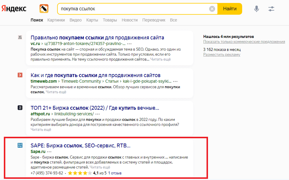Switch to the Видео tab

pyautogui.click(x=76, y=20)
